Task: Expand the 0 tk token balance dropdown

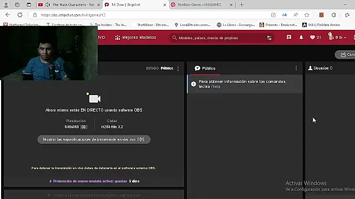Action: pos(337,37)
